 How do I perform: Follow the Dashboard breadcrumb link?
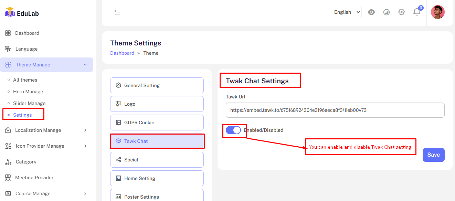point(122,53)
